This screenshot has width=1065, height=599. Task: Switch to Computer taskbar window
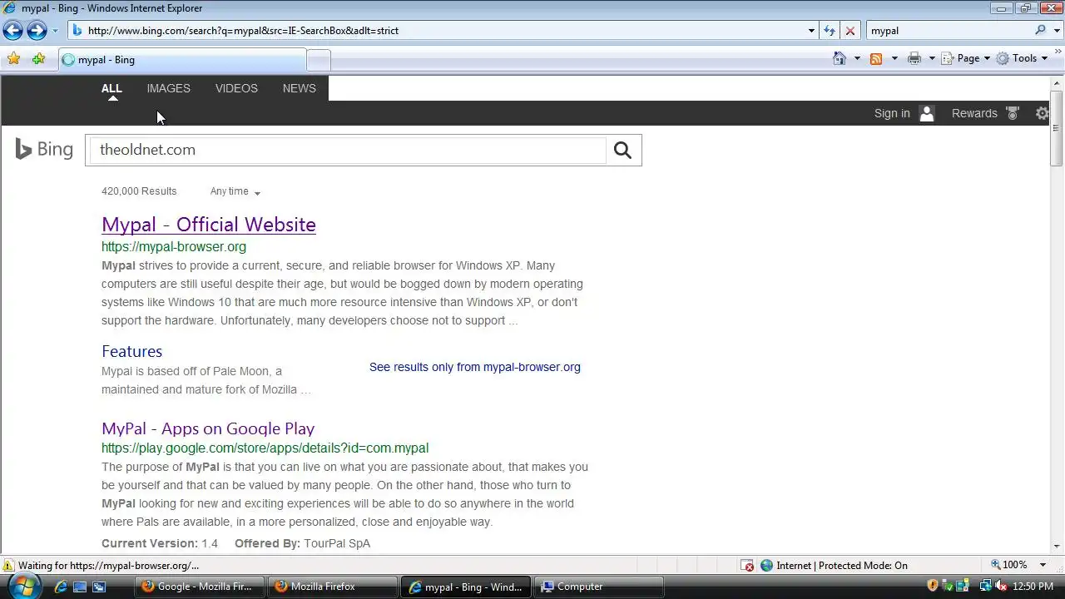(598, 587)
